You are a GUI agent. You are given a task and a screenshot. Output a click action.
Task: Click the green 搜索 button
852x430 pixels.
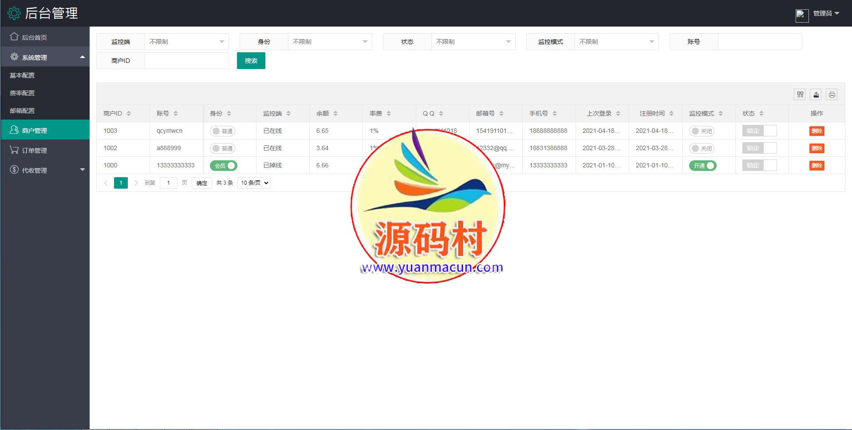coord(251,61)
